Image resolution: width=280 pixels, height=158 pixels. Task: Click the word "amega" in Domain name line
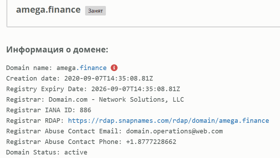pos(66,68)
